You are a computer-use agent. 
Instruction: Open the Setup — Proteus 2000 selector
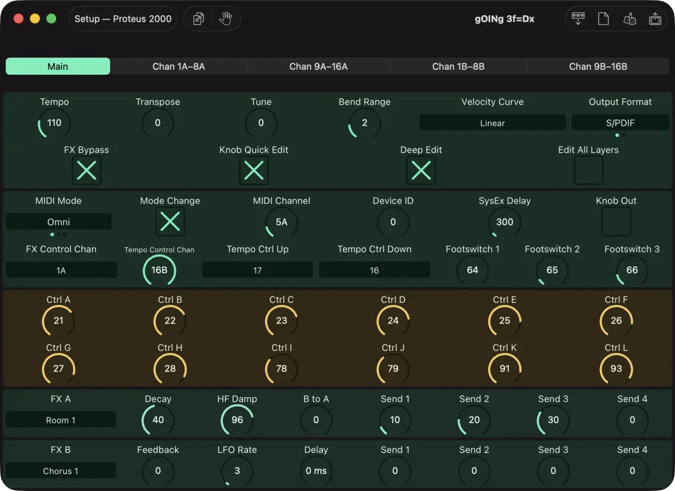[123, 19]
